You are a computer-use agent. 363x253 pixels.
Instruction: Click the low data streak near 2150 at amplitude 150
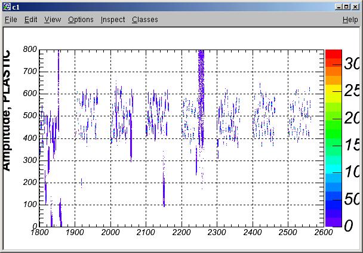pyautogui.click(x=164, y=190)
